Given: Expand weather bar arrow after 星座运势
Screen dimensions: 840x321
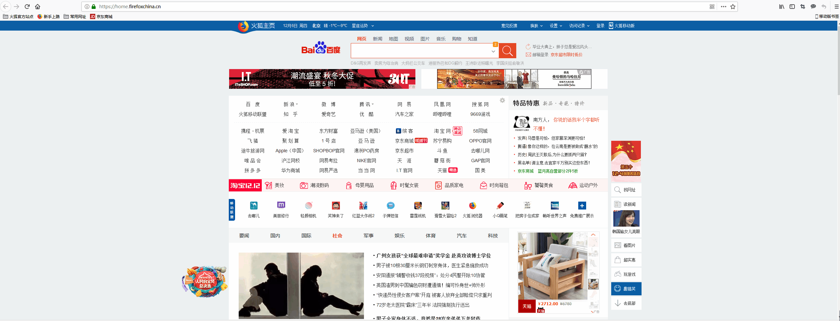Looking at the screenshot, I should [373, 26].
